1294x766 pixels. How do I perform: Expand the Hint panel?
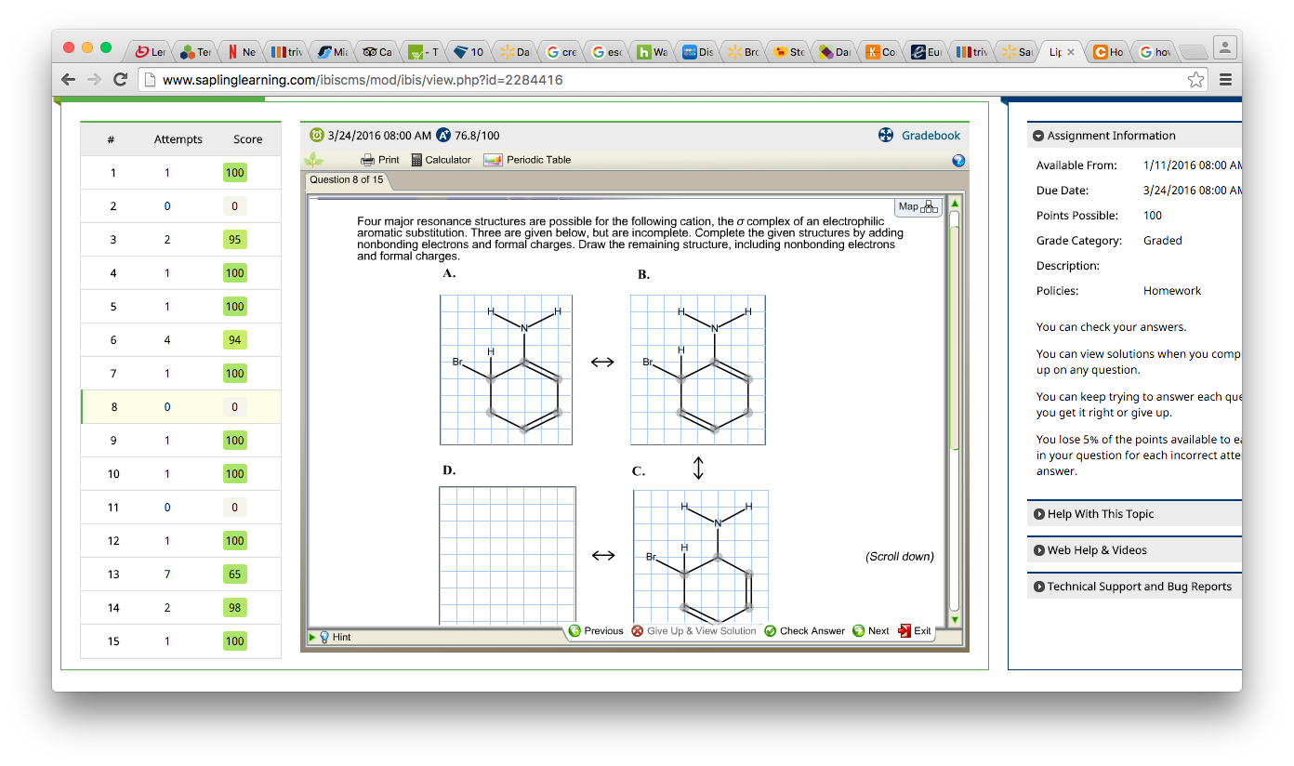click(x=335, y=637)
